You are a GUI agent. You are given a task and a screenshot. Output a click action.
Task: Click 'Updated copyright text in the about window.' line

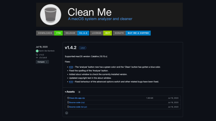coord(90,78)
